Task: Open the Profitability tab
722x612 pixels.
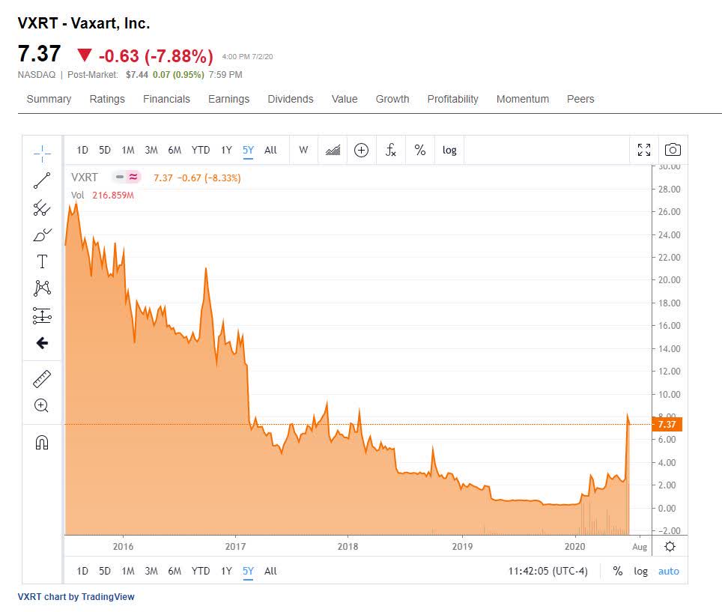Action: 452,99
